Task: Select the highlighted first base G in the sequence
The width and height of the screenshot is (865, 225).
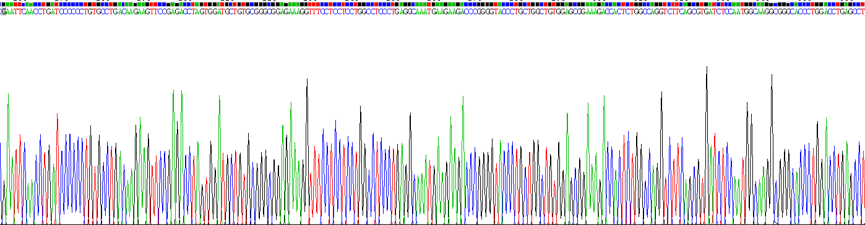Action: pos(4,12)
